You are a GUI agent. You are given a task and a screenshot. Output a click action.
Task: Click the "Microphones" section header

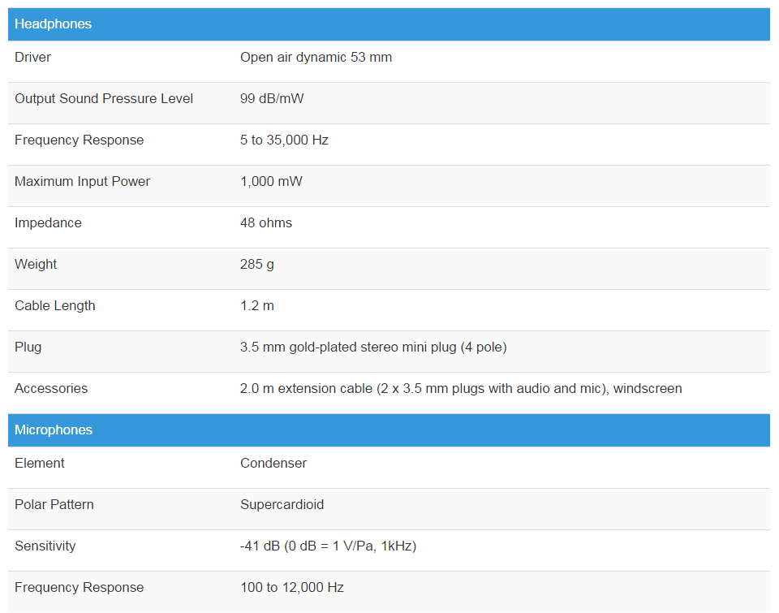(389, 430)
